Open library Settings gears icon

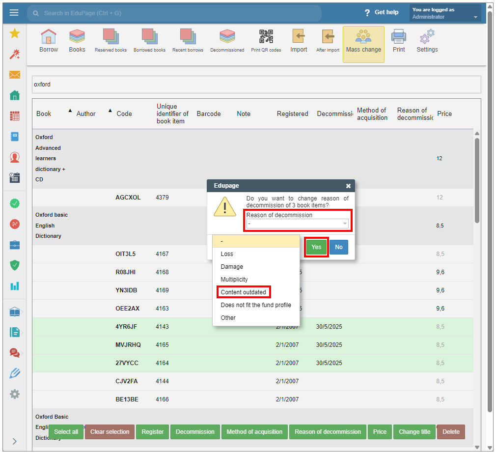click(427, 41)
